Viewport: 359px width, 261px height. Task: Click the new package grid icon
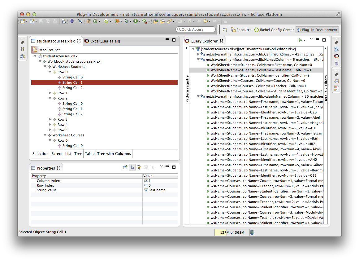[89, 21]
